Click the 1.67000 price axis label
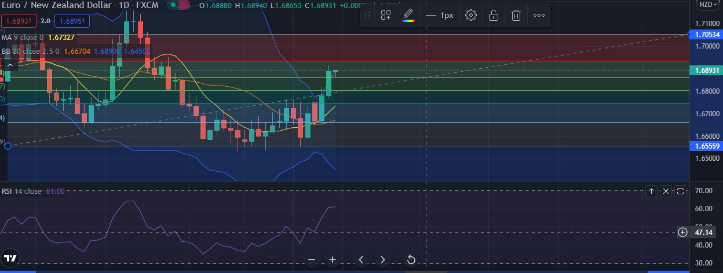This screenshot has height=273, width=723. point(707,114)
